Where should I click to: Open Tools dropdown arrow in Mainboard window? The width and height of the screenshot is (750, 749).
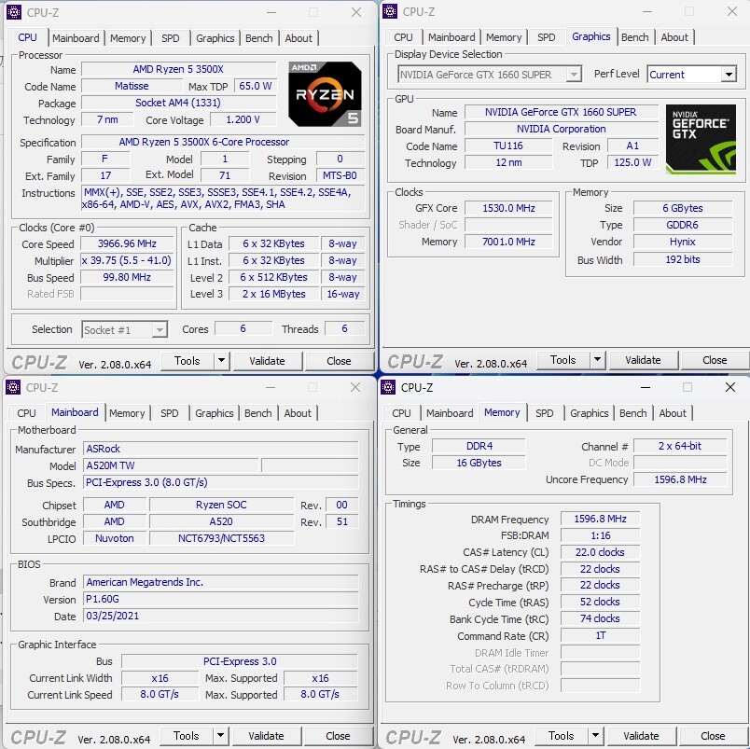tap(220, 736)
